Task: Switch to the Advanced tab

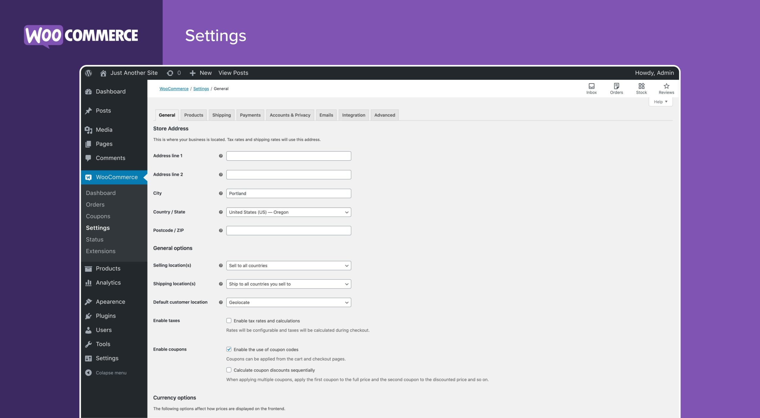Action: pyautogui.click(x=384, y=115)
